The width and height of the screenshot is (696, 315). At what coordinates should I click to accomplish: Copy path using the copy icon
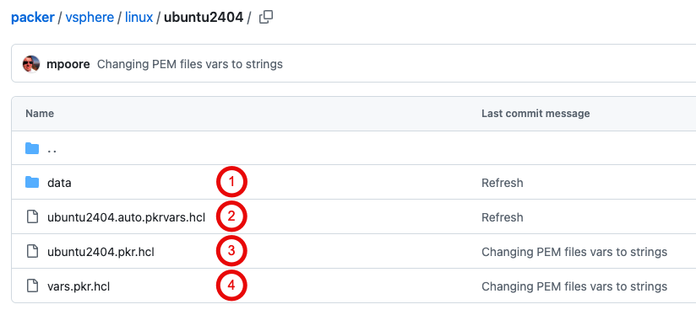tap(266, 17)
